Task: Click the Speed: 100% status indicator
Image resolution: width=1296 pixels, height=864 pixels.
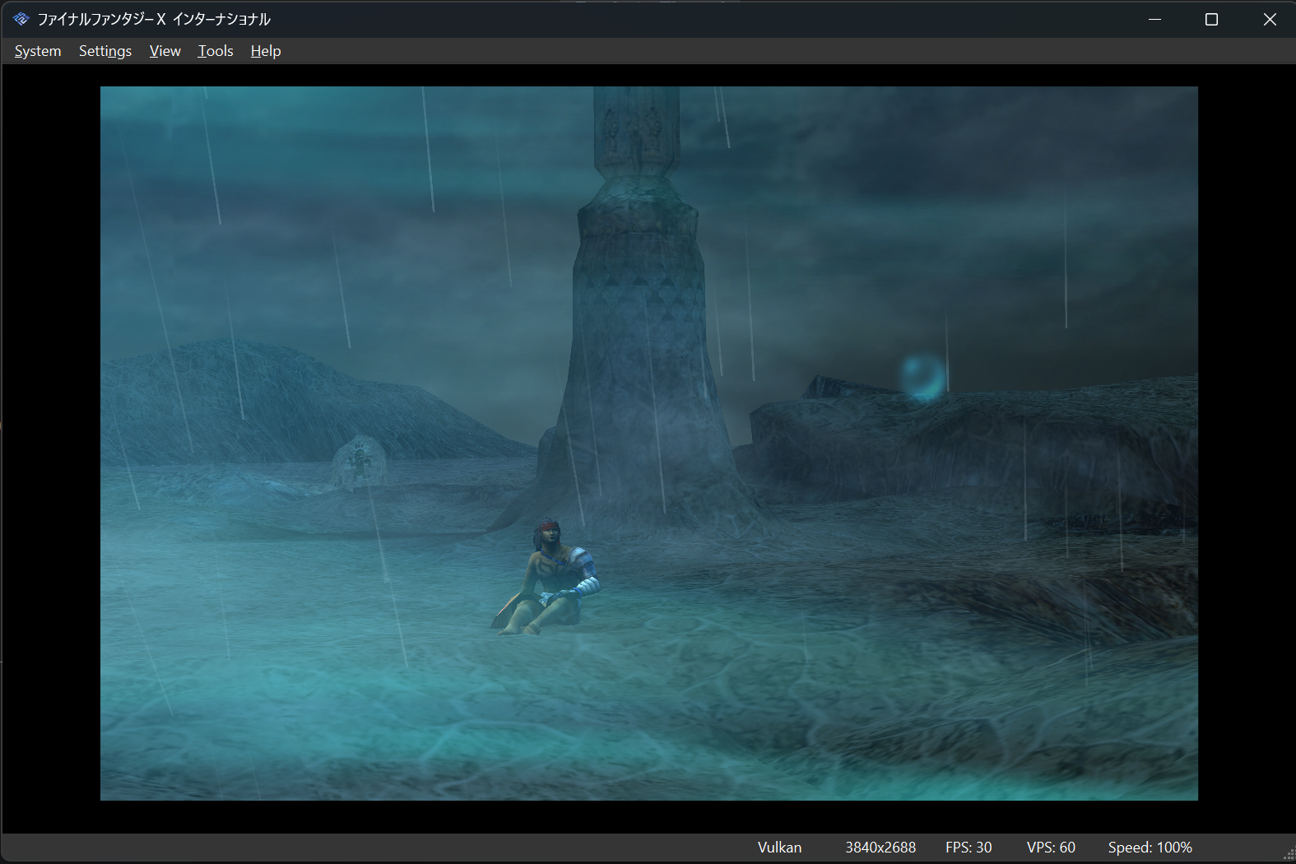Action: (1150, 848)
